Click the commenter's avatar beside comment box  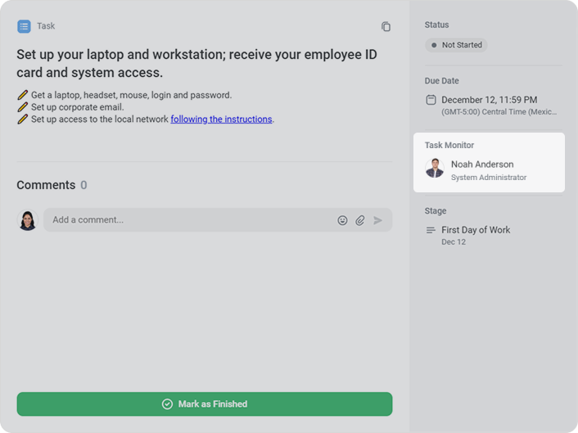(x=28, y=220)
